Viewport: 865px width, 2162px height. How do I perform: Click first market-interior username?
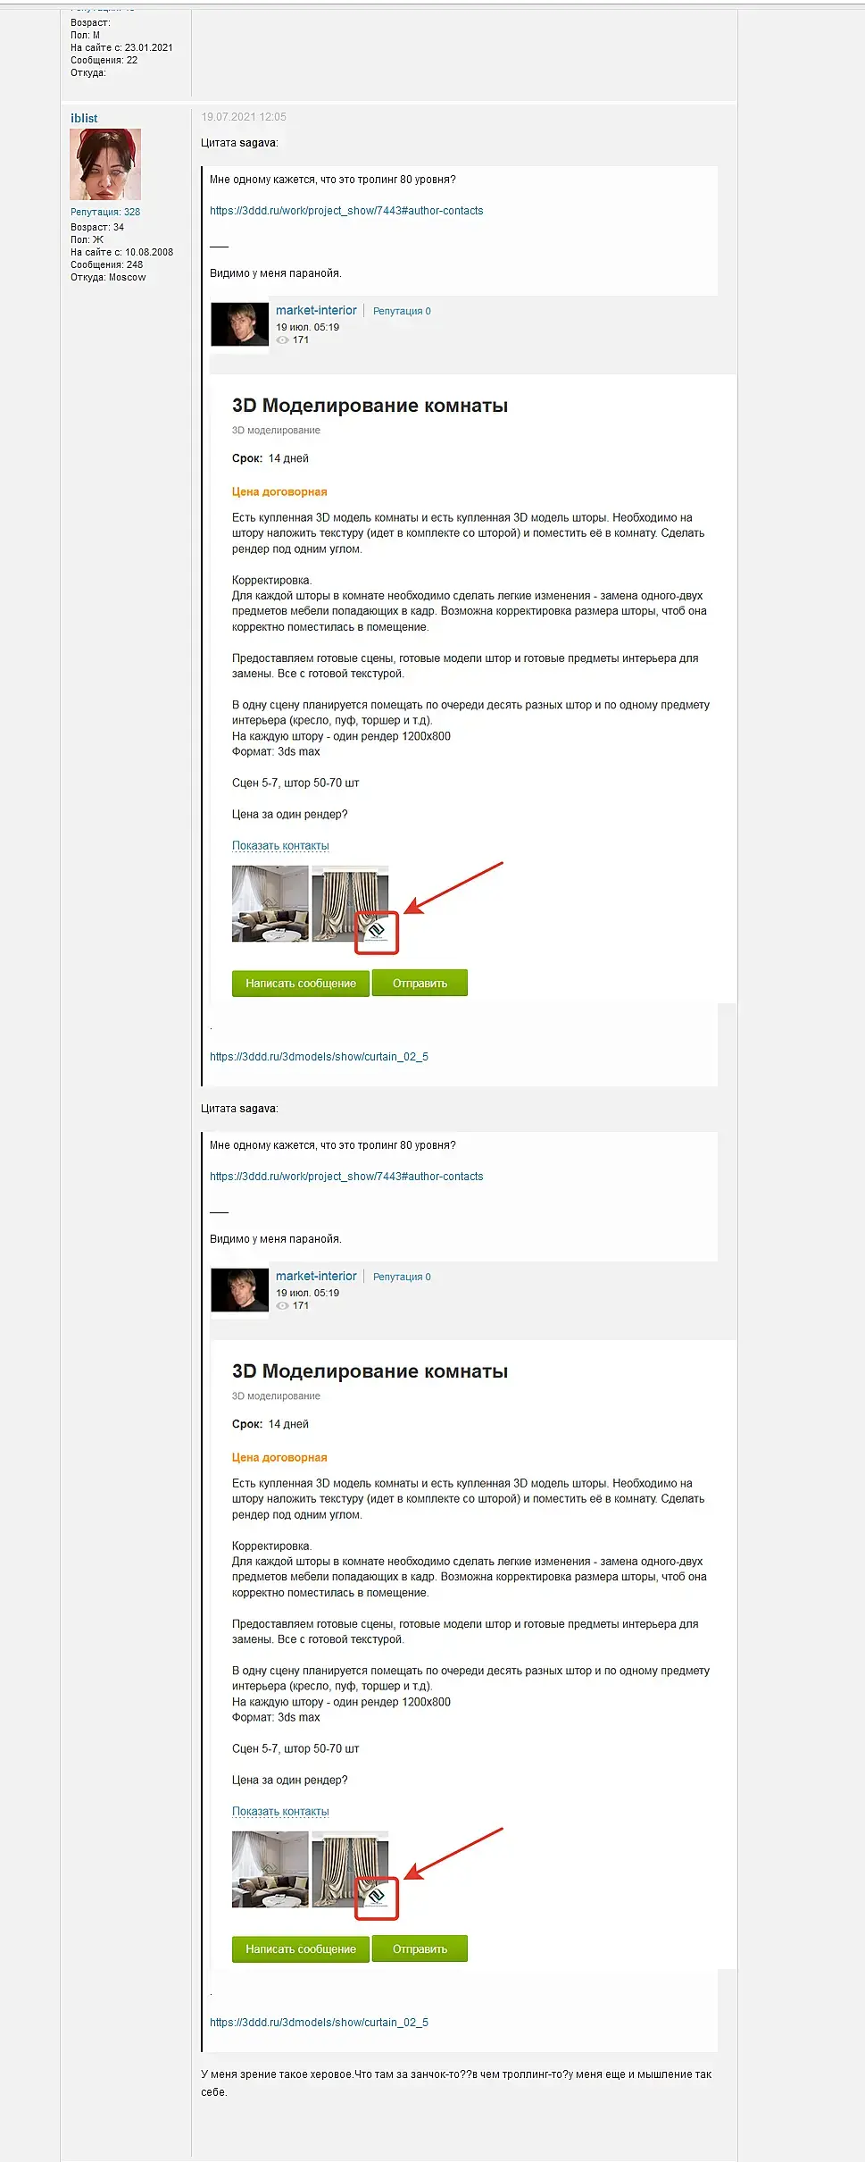pyautogui.click(x=316, y=310)
